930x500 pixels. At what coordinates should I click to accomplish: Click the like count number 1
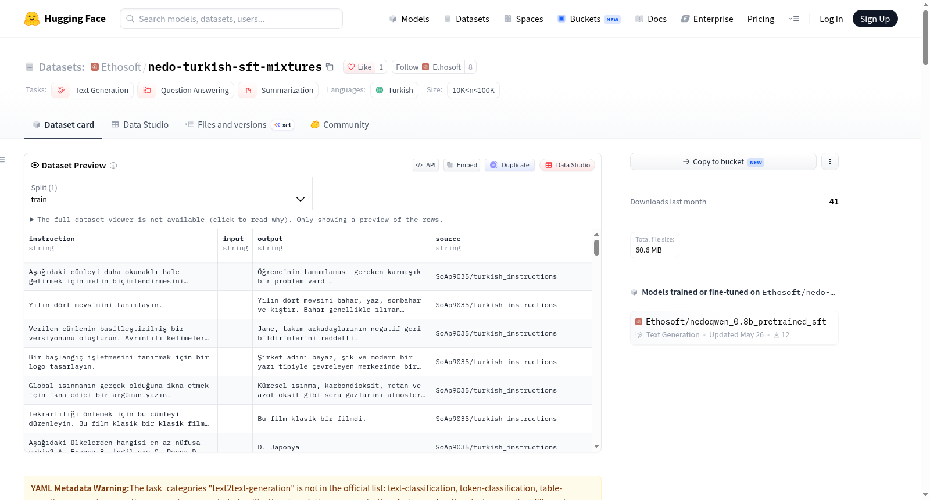(x=381, y=67)
